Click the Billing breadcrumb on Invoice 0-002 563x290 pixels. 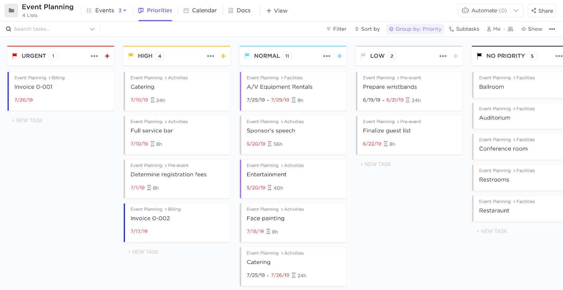coord(174,209)
